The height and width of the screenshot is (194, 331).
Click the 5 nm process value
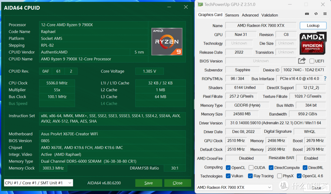pos(139,52)
